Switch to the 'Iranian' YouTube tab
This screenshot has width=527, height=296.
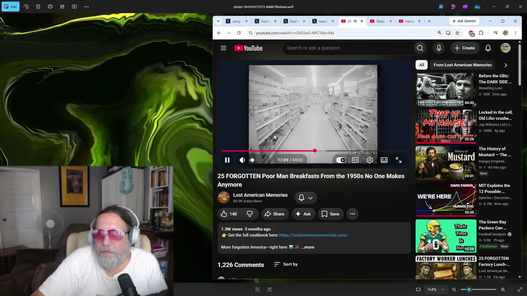click(x=409, y=21)
